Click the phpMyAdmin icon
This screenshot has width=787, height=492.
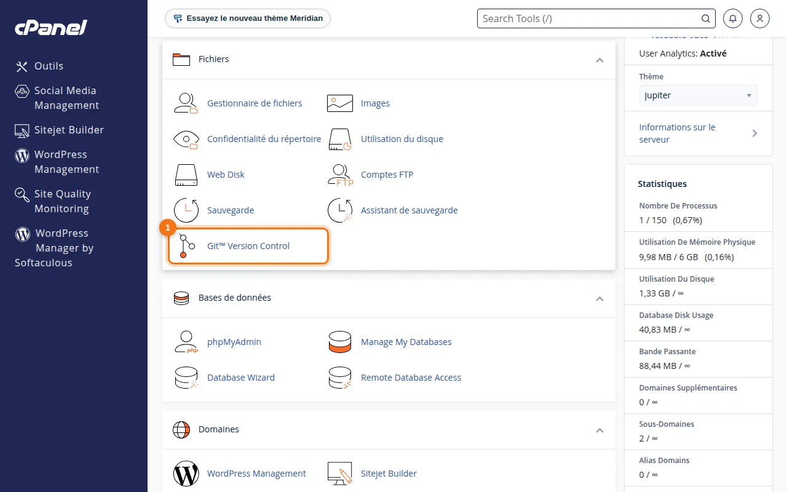pyautogui.click(x=186, y=342)
